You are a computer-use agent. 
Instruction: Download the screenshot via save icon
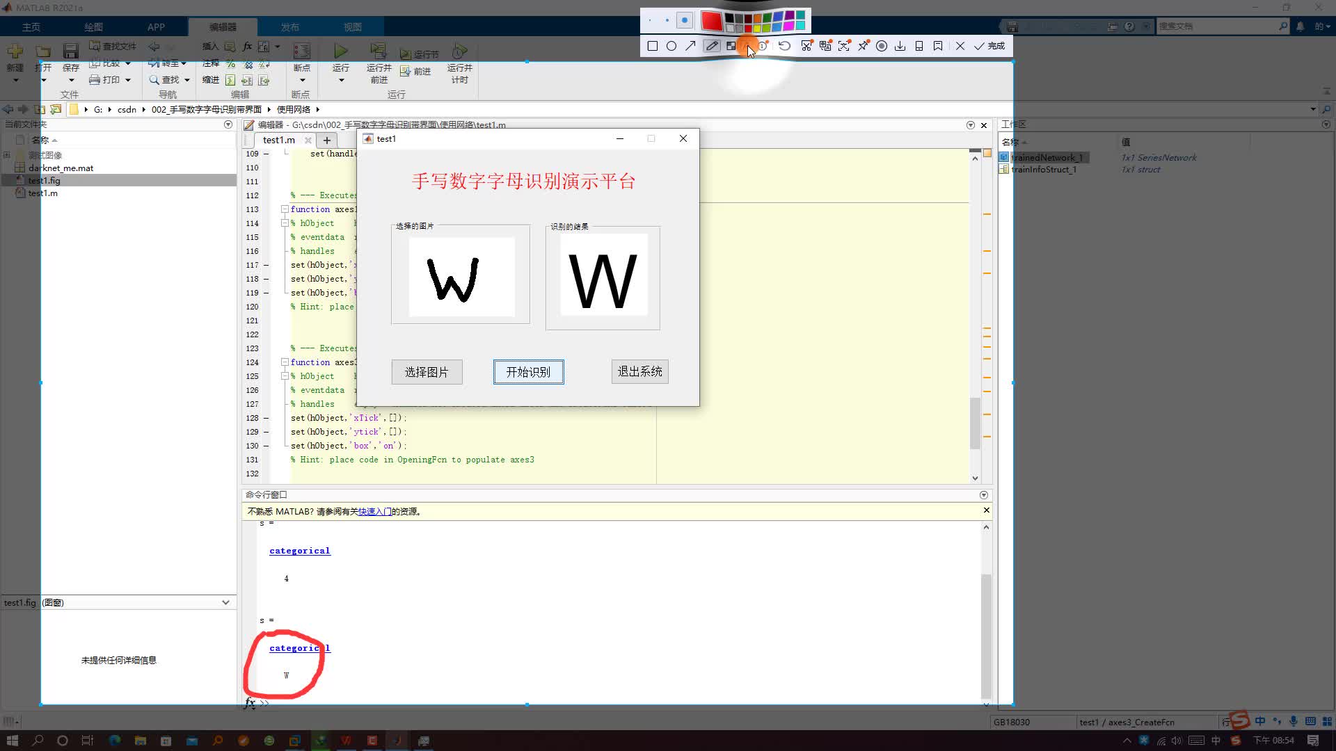click(x=900, y=46)
